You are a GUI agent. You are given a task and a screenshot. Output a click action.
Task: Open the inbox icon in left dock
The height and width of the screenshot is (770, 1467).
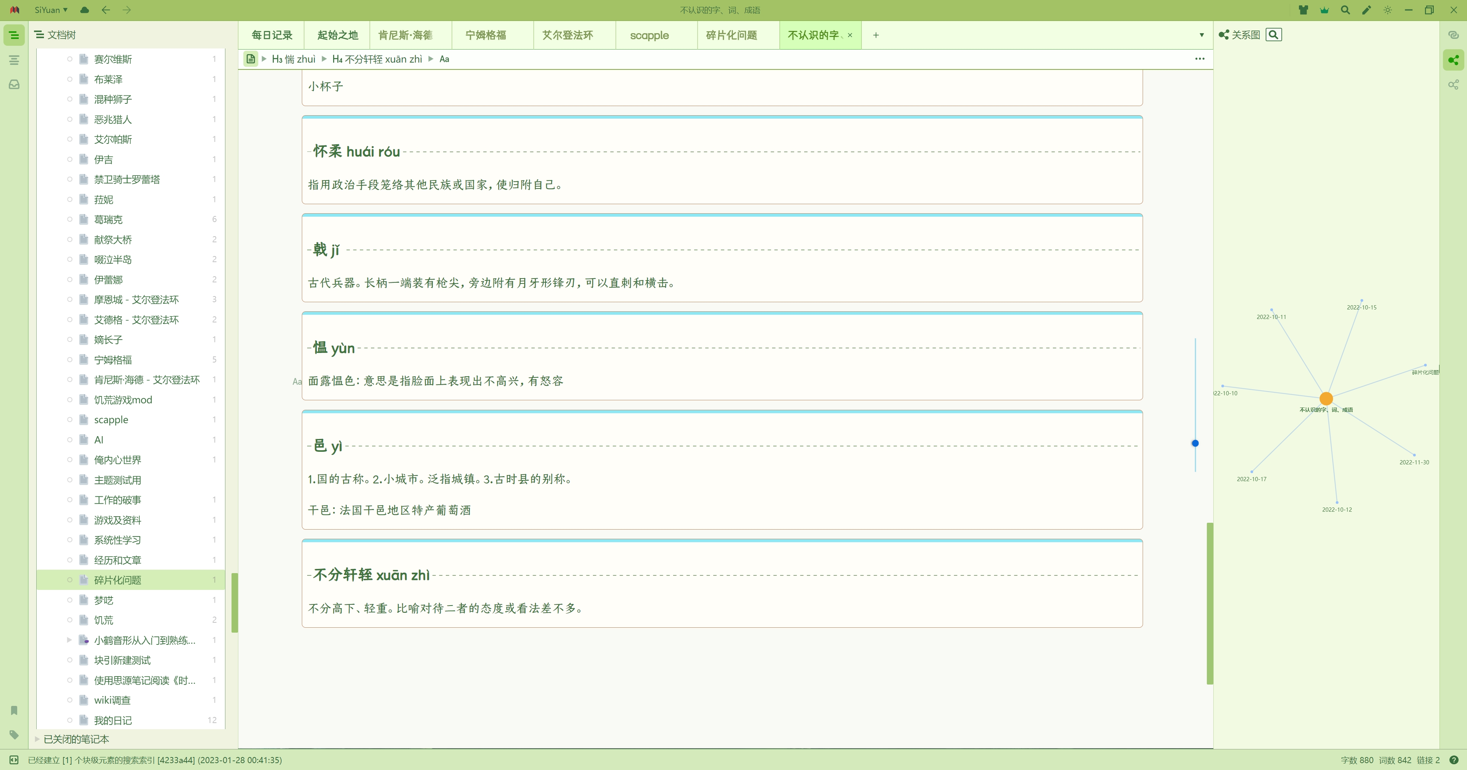coord(14,84)
